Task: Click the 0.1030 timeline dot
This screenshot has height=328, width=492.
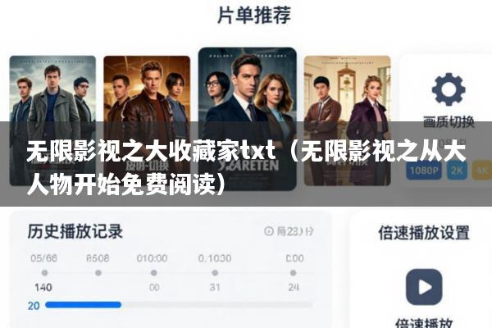Action: pyautogui.click(x=215, y=273)
